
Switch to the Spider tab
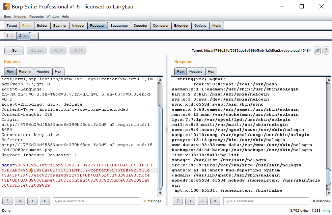[x=42, y=25]
